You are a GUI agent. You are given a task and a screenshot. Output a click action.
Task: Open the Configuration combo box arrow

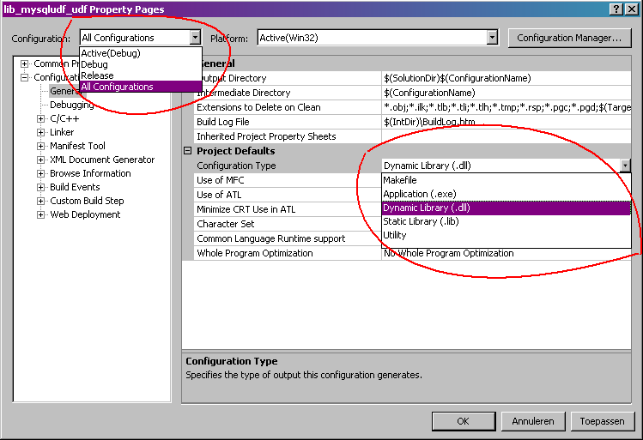195,38
